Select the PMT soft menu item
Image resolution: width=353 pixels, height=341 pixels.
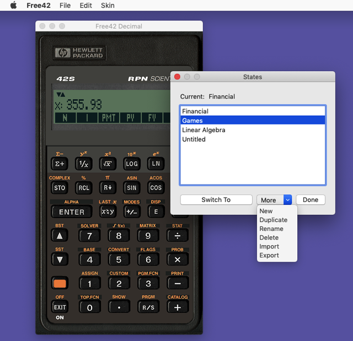click(109, 118)
